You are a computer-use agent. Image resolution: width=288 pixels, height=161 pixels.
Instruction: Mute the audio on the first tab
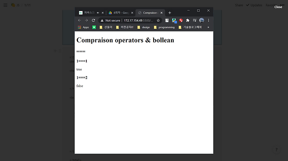pos(98,13)
